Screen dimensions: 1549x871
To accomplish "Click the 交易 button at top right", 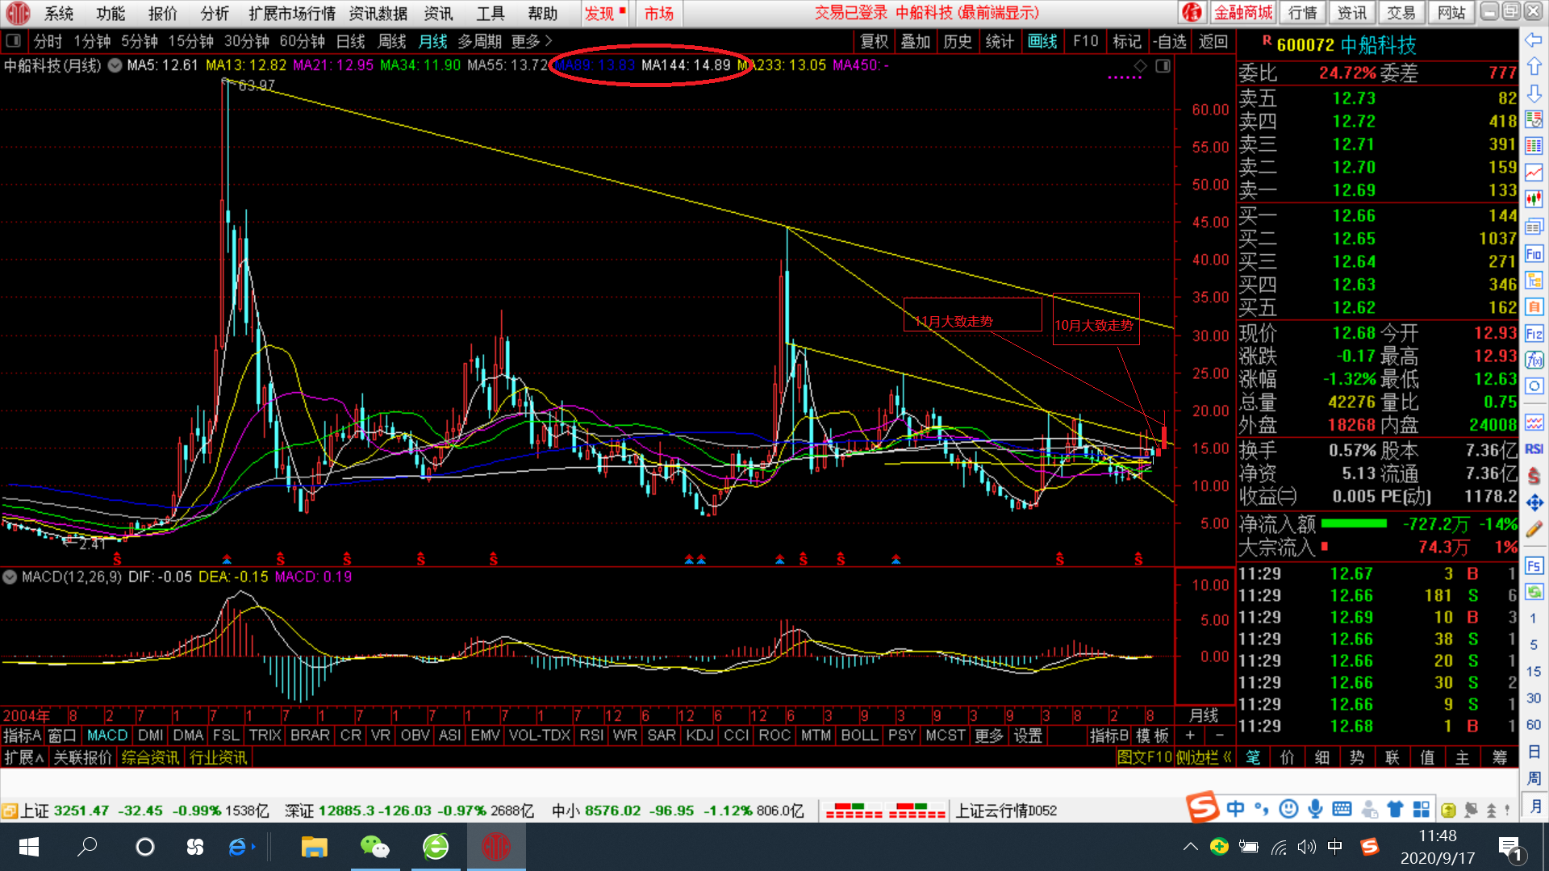I will (x=1401, y=13).
